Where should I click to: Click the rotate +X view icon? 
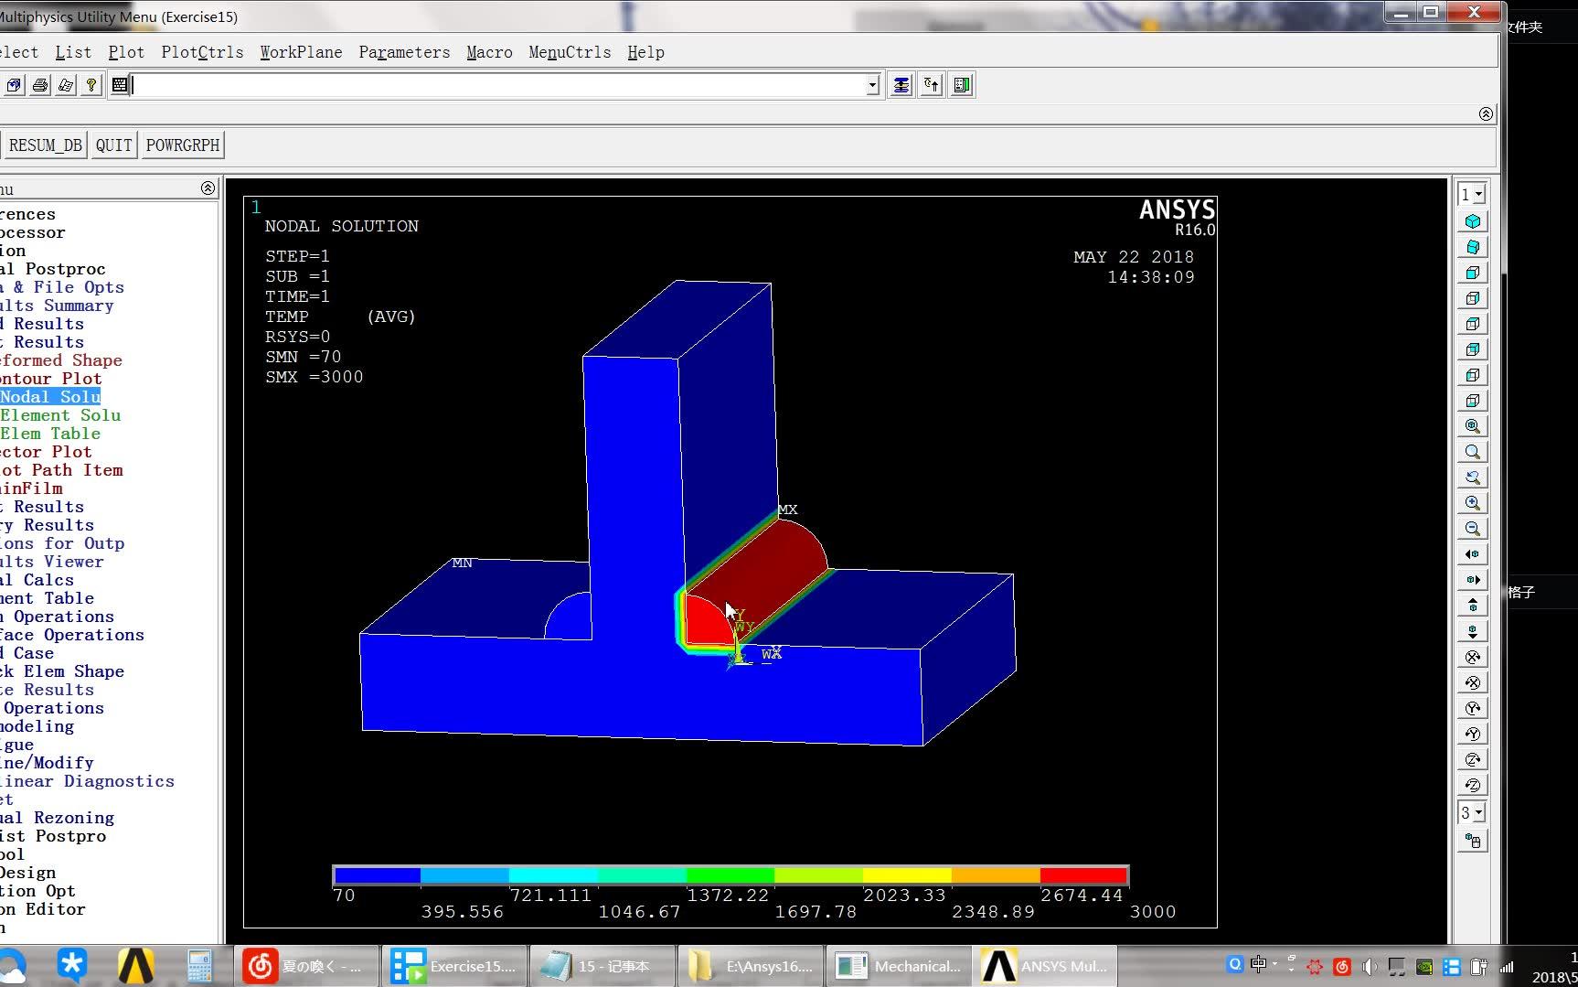pyautogui.click(x=1472, y=656)
